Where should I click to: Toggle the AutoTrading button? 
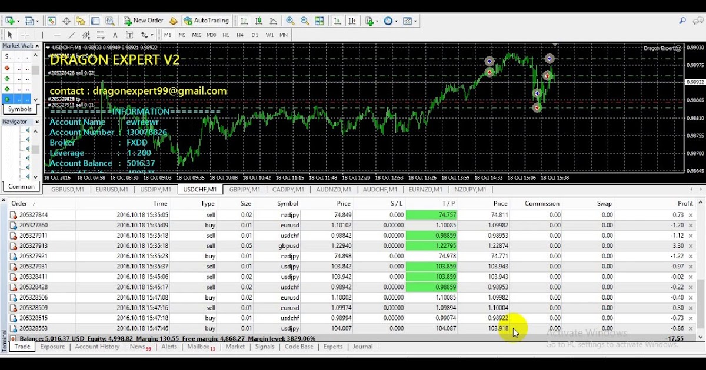pos(206,21)
